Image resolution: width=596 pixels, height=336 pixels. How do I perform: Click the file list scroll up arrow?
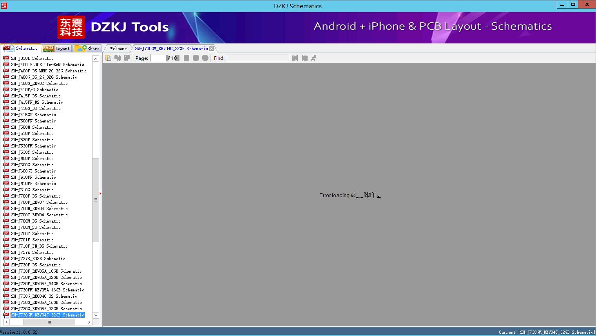96,59
